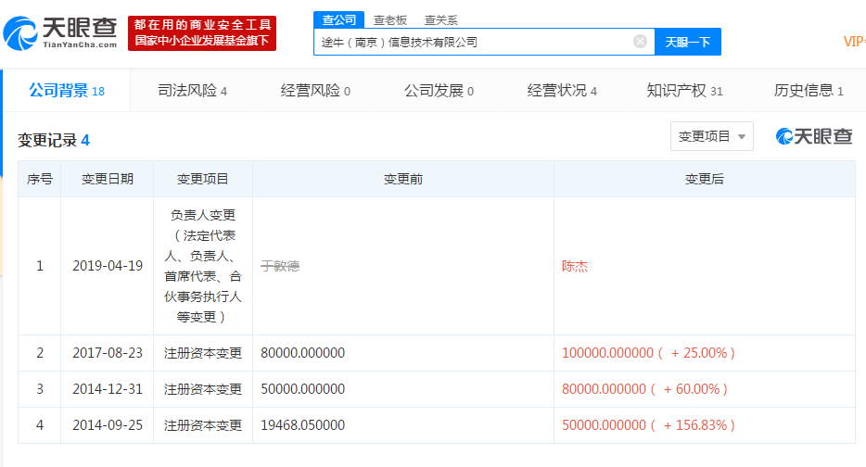This screenshot has height=467, width=866.
Task: Click the sequence number 4 cell
Action: tap(39, 425)
